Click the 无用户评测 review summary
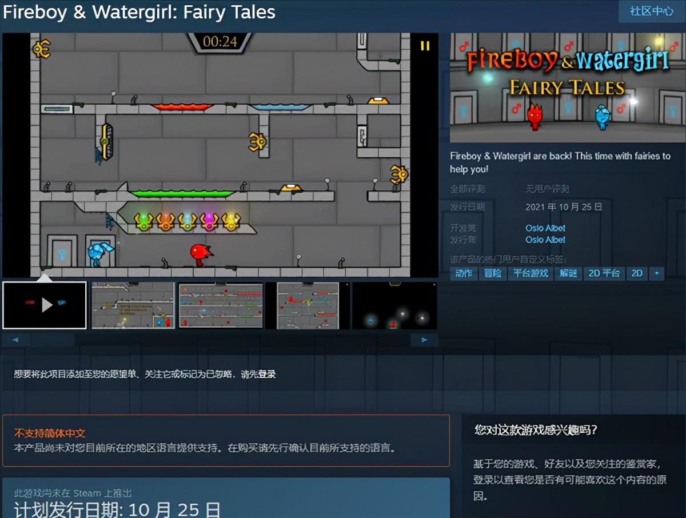The image size is (686, 518). pyautogui.click(x=547, y=189)
